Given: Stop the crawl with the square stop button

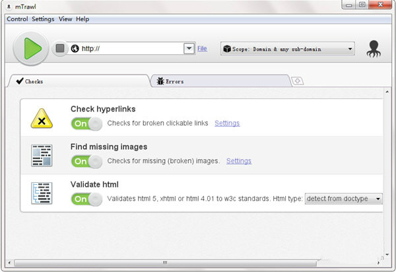Looking at the screenshot, I should tap(60, 48).
